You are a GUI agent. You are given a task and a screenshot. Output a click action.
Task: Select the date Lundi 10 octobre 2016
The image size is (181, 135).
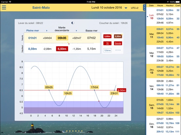[x=107, y=7]
